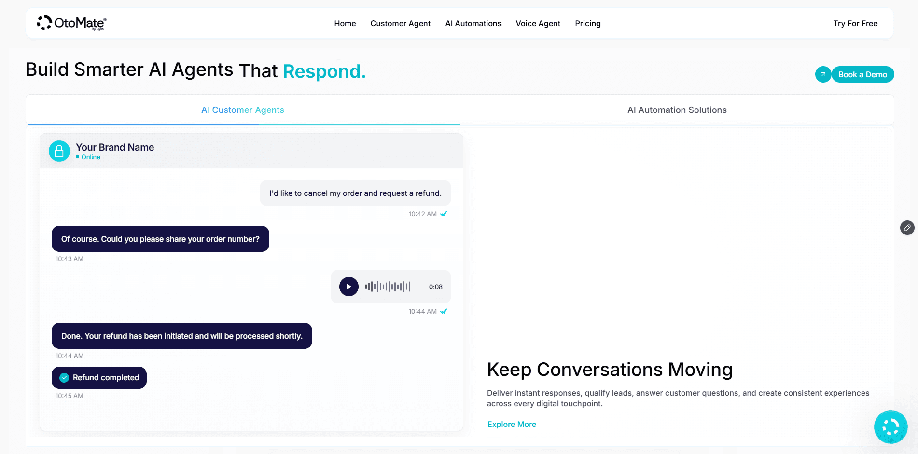Click the lock avatar of Your Brand Name

click(59, 151)
